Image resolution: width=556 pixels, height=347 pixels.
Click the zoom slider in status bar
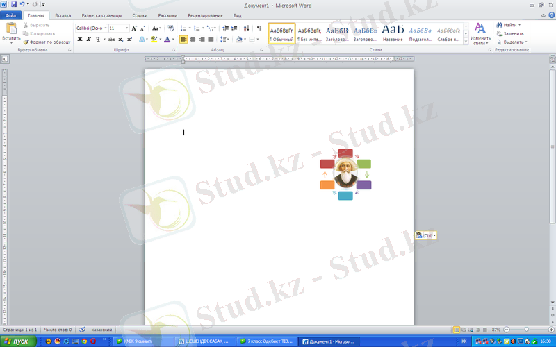pos(525,329)
